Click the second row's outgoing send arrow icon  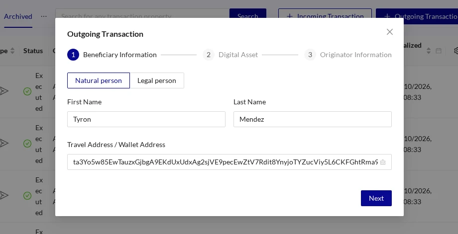(x=4, y=143)
